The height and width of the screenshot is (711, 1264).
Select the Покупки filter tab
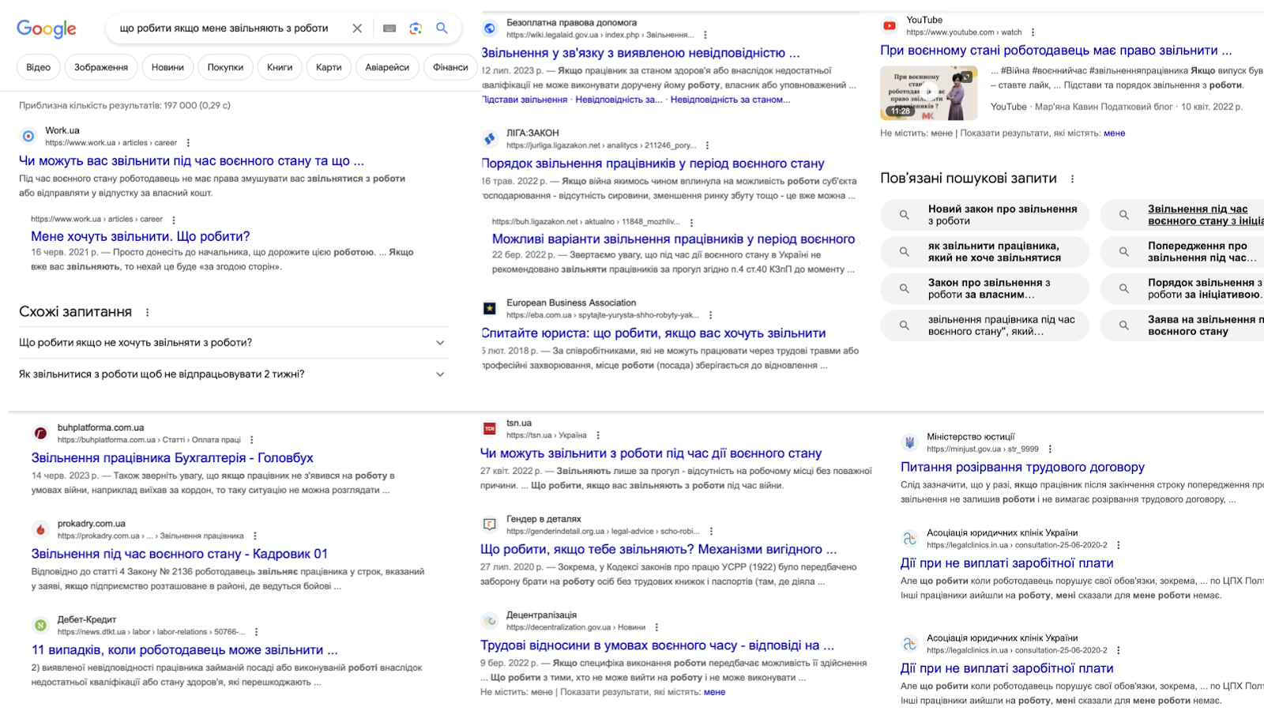225,67
